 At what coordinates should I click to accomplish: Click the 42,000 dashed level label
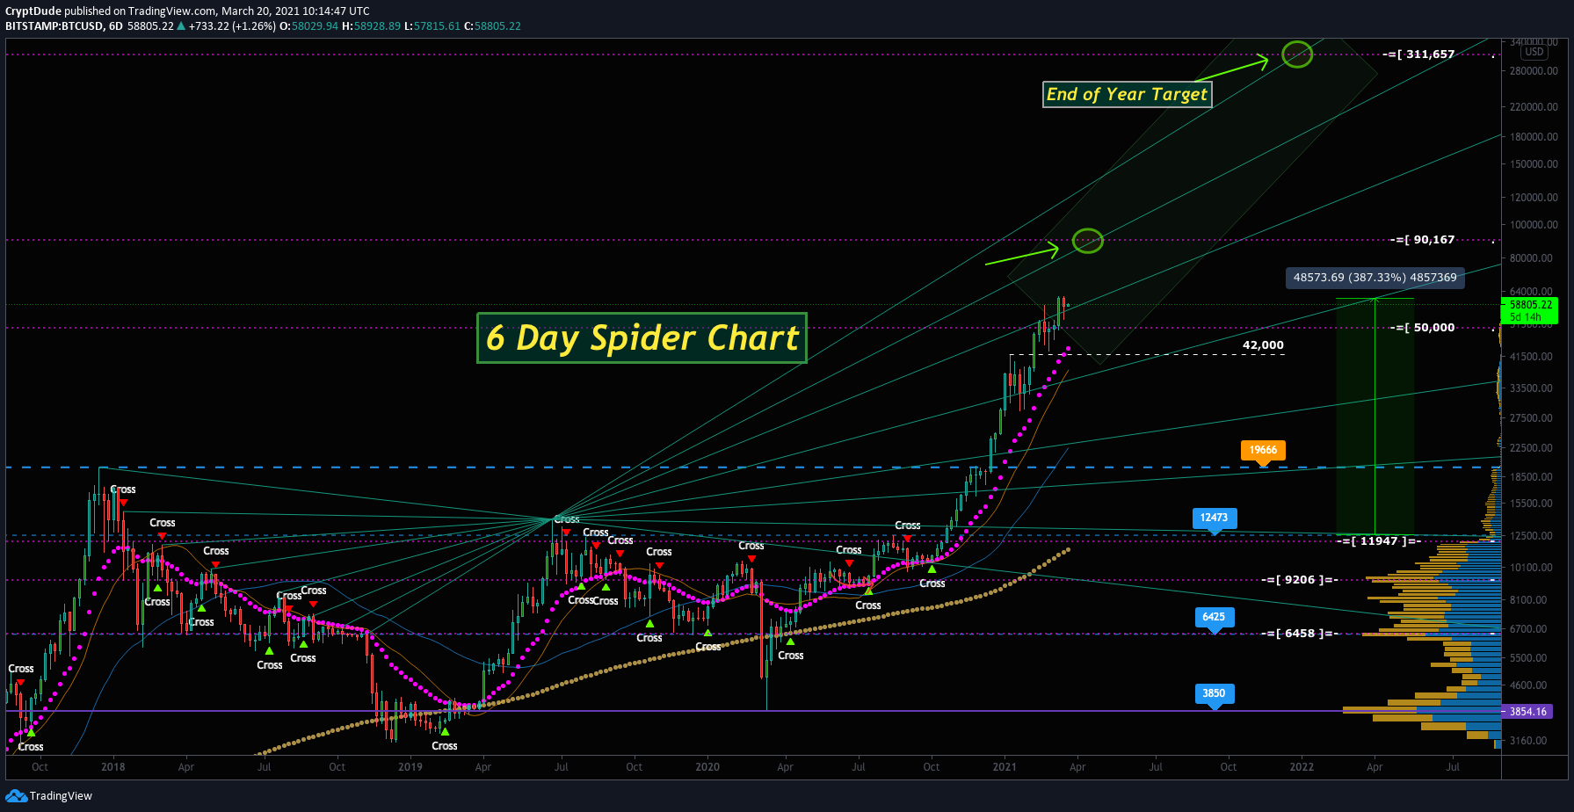click(1263, 345)
